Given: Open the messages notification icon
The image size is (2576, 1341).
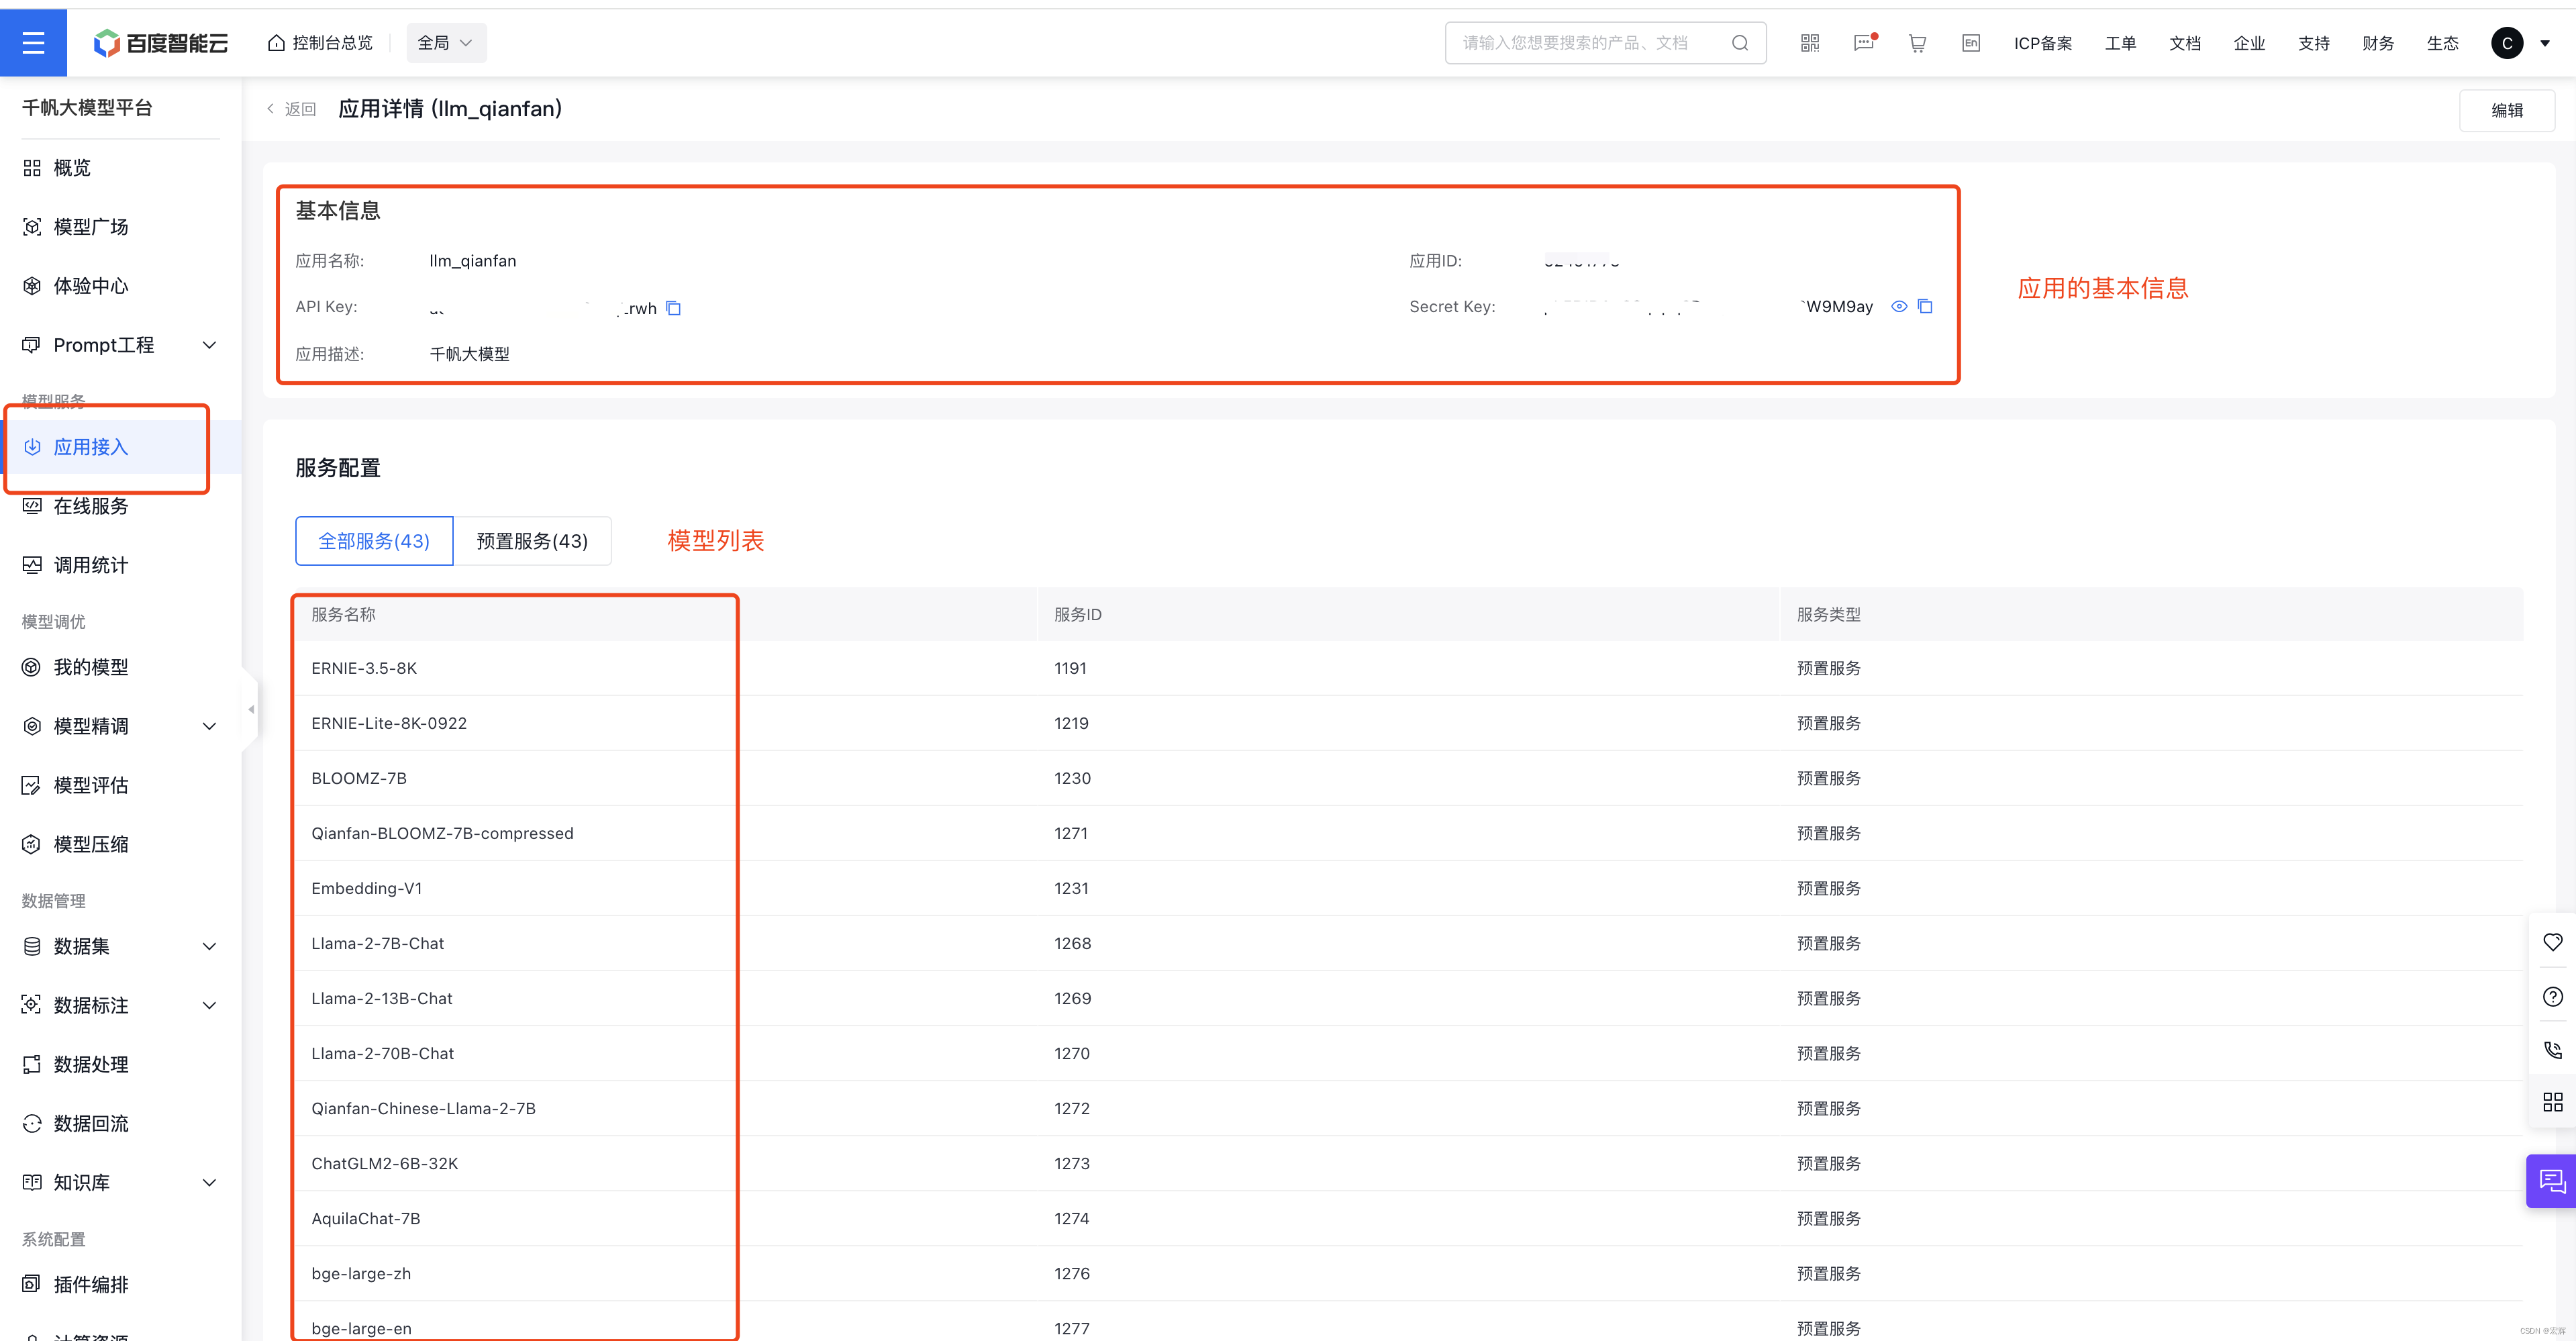Looking at the screenshot, I should tap(1863, 43).
